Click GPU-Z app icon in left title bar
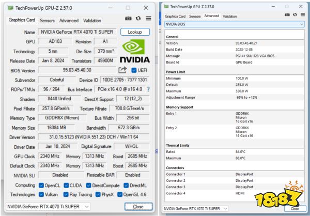The width and height of the screenshot is (310, 216). click(10, 8)
